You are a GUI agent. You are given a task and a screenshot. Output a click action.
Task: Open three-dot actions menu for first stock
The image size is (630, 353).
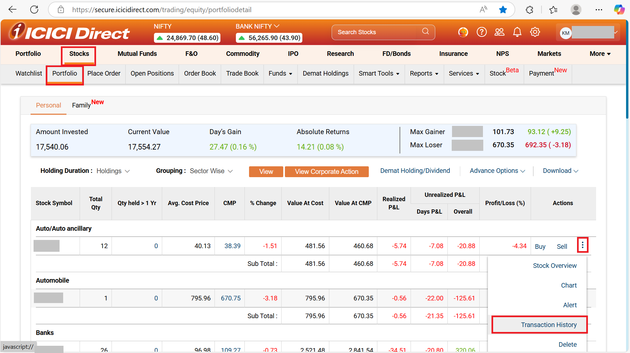(x=582, y=245)
